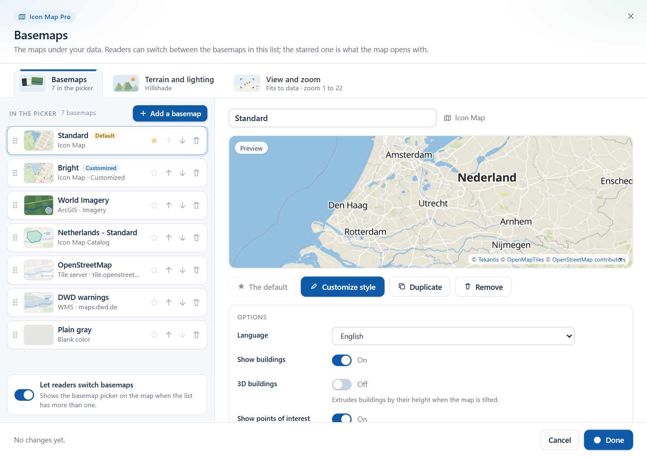Delete the Netherlands - Standard basemap
The image size is (647, 457).
[x=197, y=238]
